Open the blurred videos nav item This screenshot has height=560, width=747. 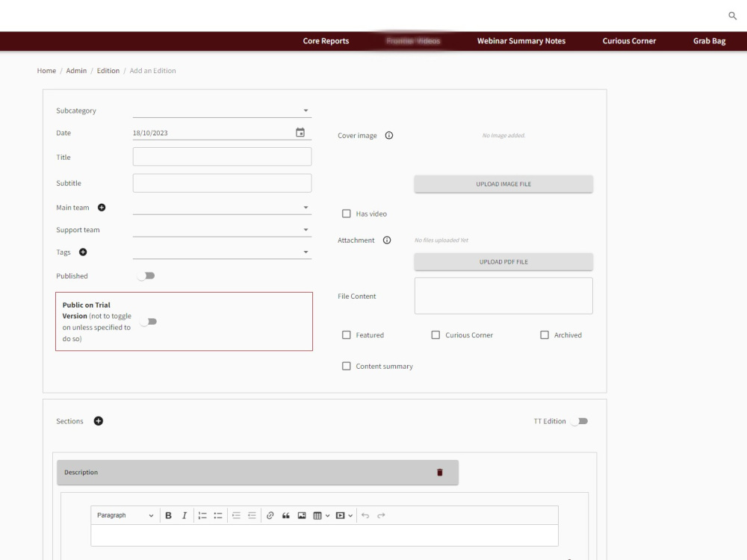coord(413,41)
